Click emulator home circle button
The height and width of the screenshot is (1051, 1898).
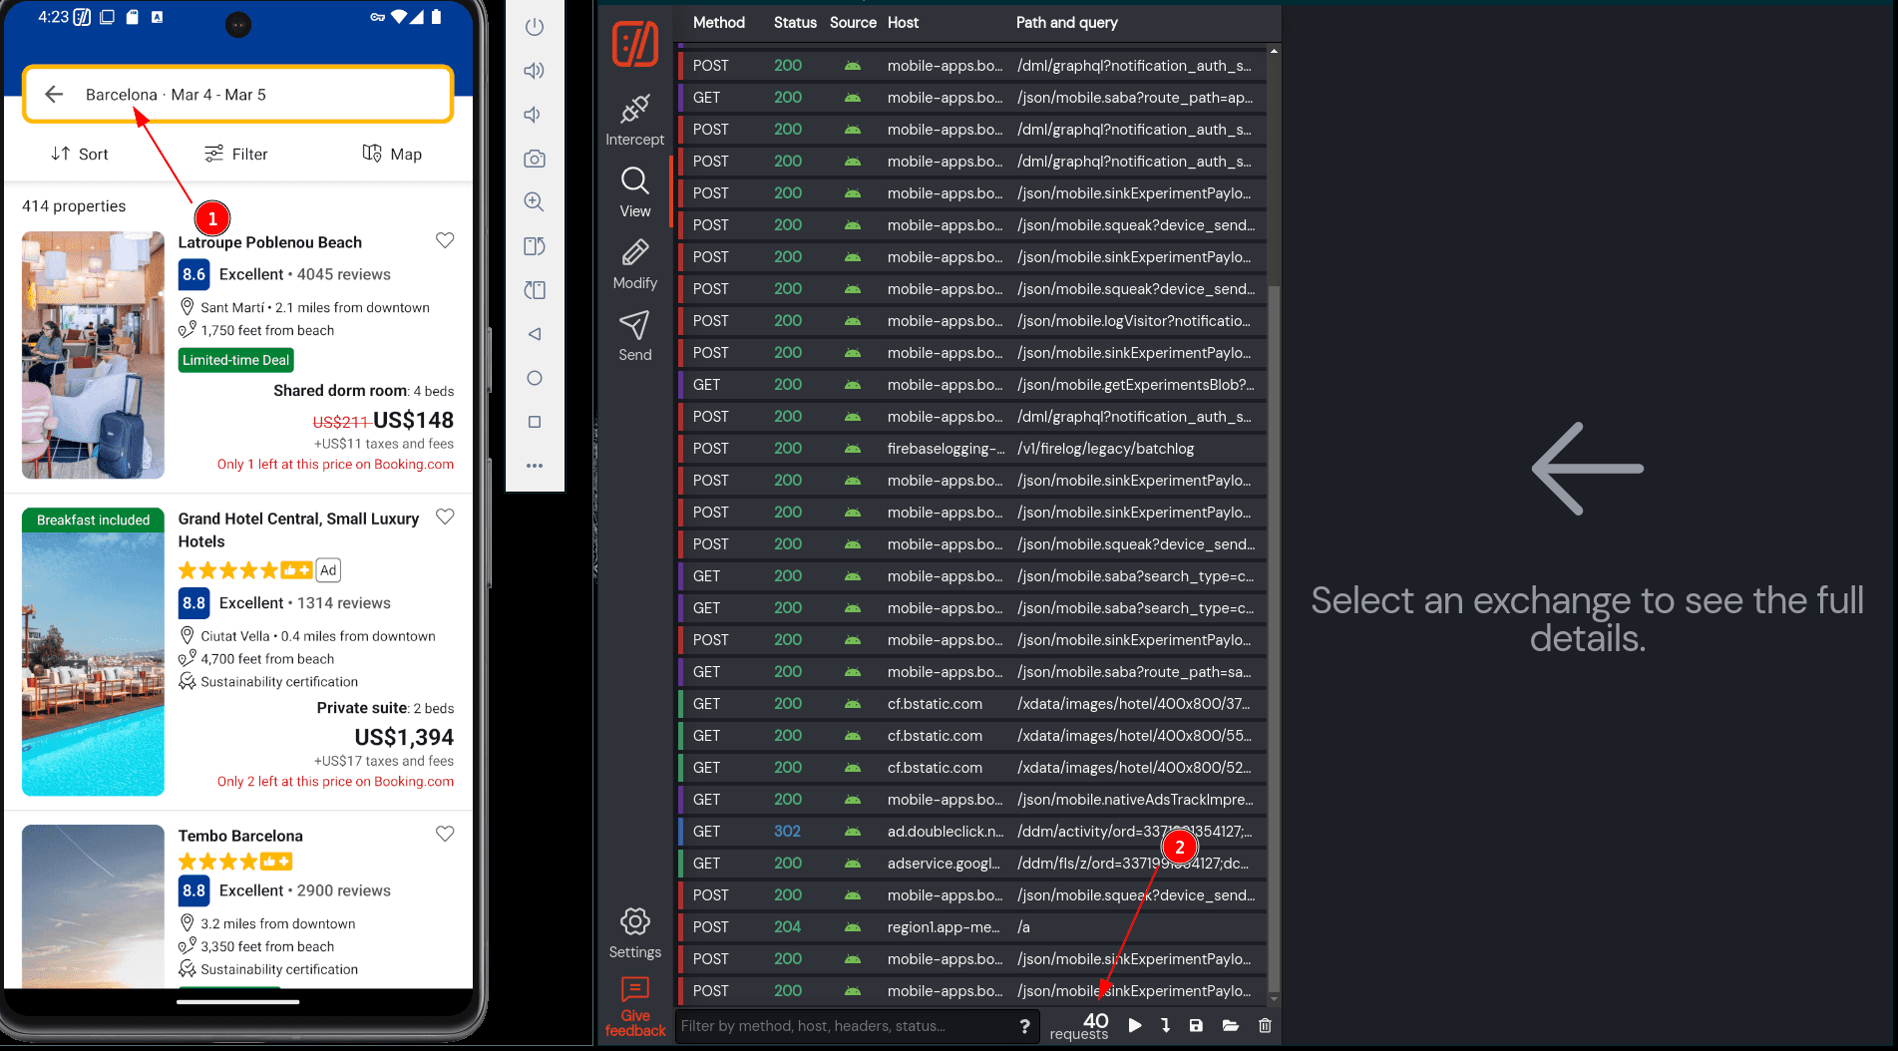(535, 378)
